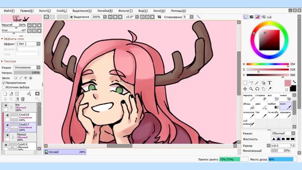Swap foreground and background colors
This screenshot has height=170, width=302.
(x=294, y=82)
